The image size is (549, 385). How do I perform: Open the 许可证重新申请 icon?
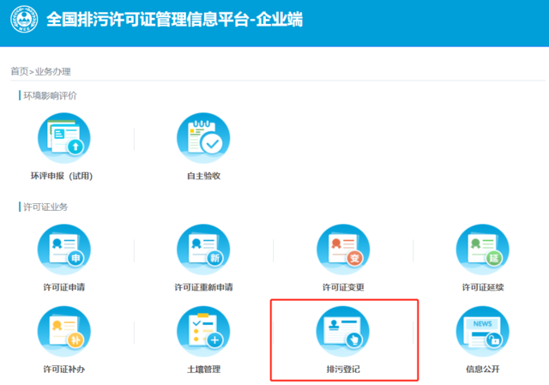(203, 250)
